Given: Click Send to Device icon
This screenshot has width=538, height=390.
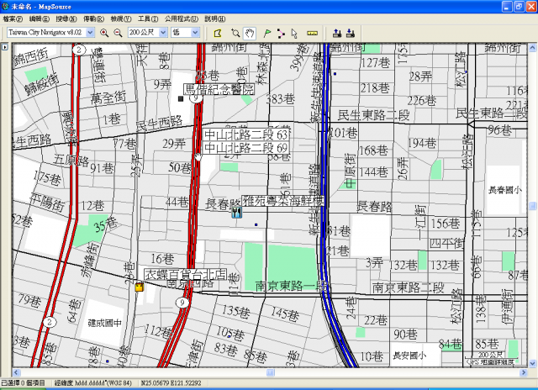Looking at the screenshot, I should (x=337, y=34).
